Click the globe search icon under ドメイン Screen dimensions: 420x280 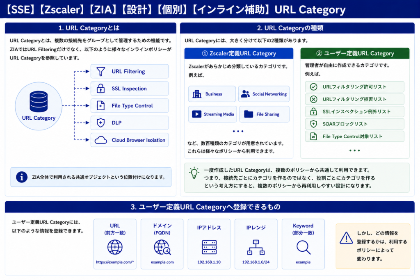click(162, 247)
